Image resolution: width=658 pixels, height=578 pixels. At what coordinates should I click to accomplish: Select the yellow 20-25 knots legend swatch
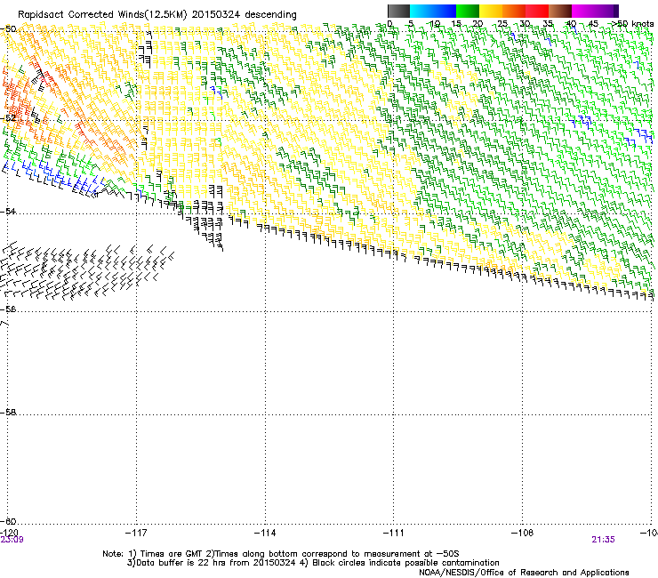pyautogui.click(x=491, y=11)
